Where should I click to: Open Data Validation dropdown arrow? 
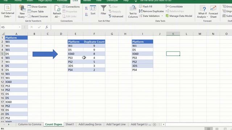(162, 16)
